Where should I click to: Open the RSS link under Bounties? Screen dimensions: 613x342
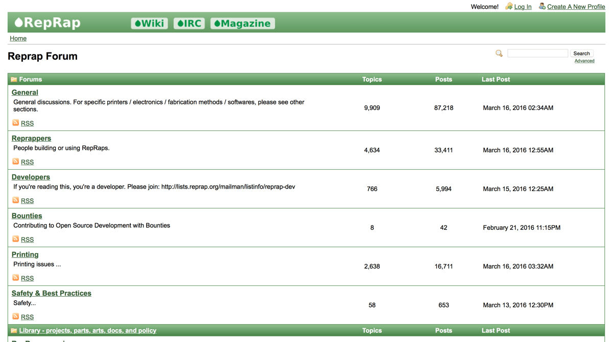click(27, 240)
